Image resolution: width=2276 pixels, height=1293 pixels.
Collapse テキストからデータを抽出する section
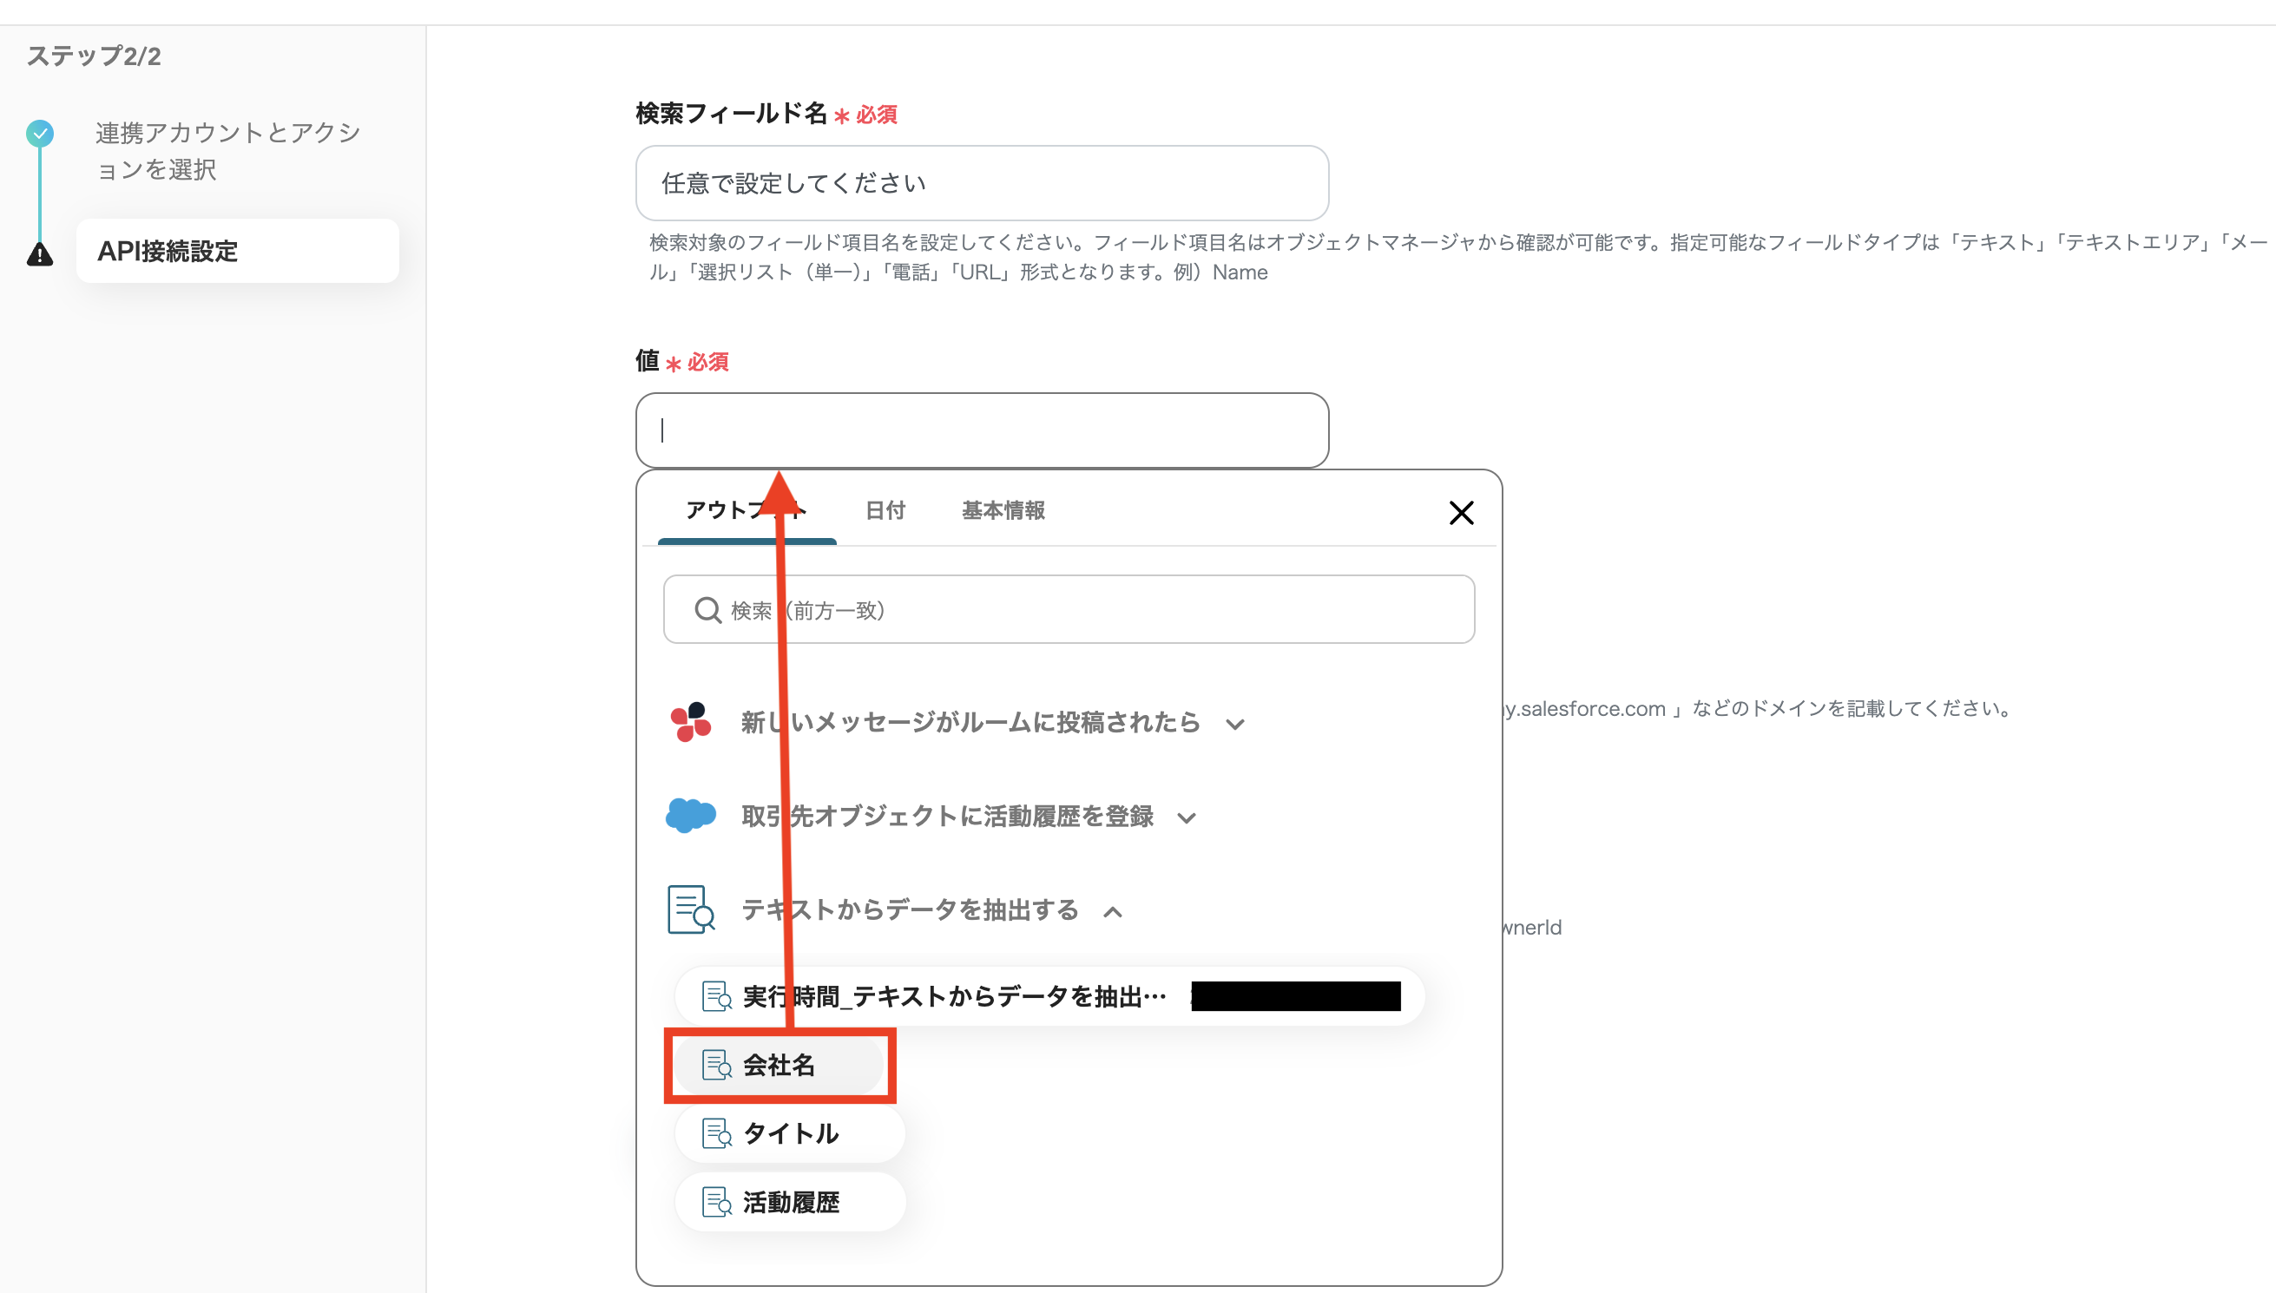pyautogui.click(x=1113, y=911)
